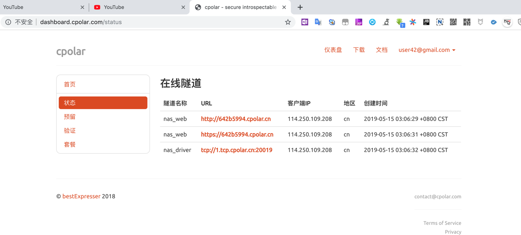Open the Terms of Service link
This screenshot has width=521, height=235.
point(442,223)
